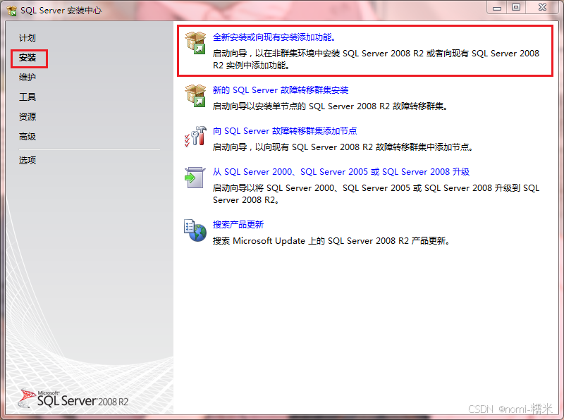Click the SQL Server 2008 R2 logo
564x420 pixels.
coord(74,399)
